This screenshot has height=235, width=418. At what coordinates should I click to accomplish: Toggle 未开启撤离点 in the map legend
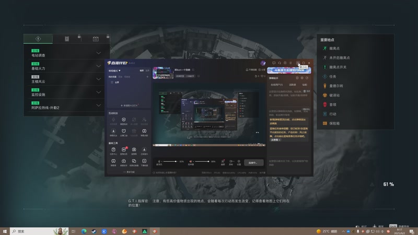tap(336, 57)
